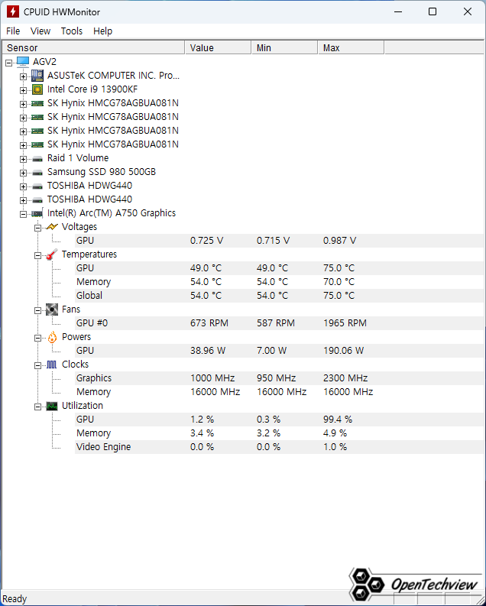Click the Min column header
Viewport: 486px width, 606px height.
285,47
